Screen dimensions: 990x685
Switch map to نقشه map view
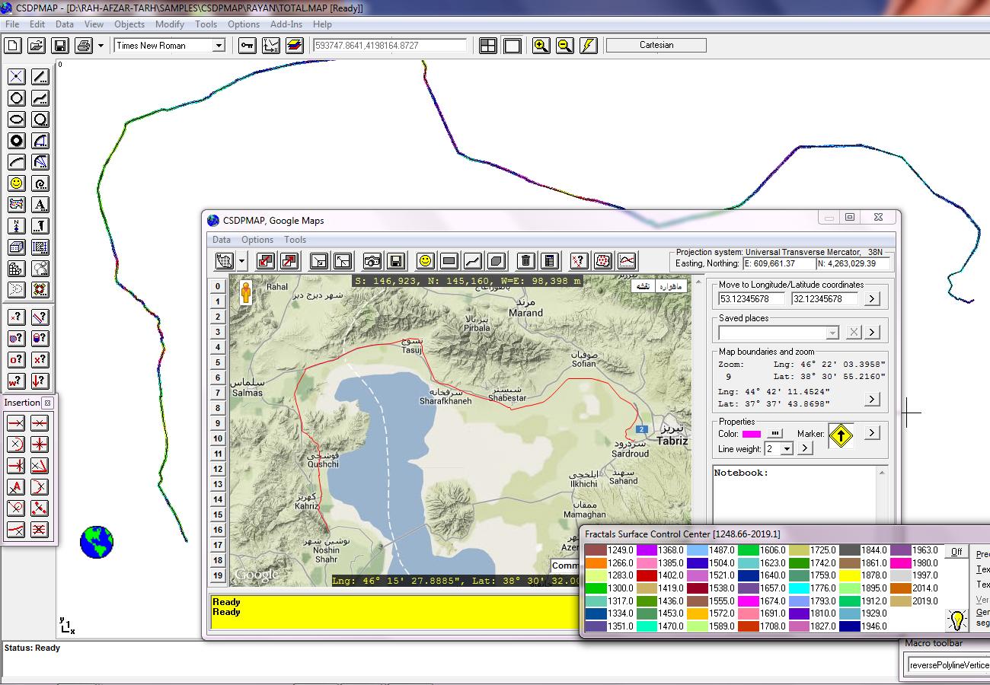click(x=643, y=286)
